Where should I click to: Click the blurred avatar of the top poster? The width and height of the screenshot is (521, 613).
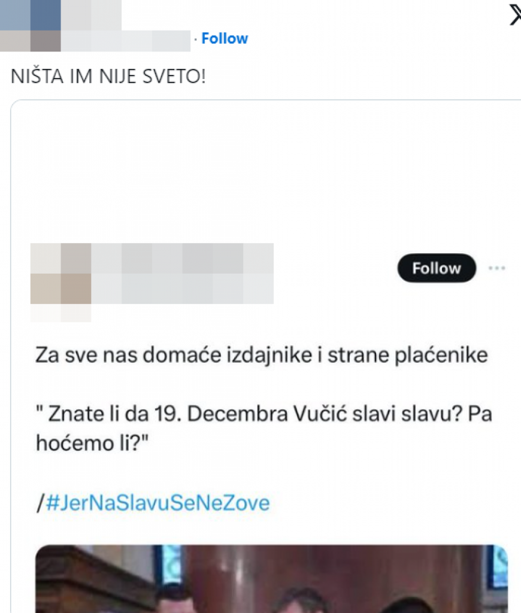(x=30, y=26)
